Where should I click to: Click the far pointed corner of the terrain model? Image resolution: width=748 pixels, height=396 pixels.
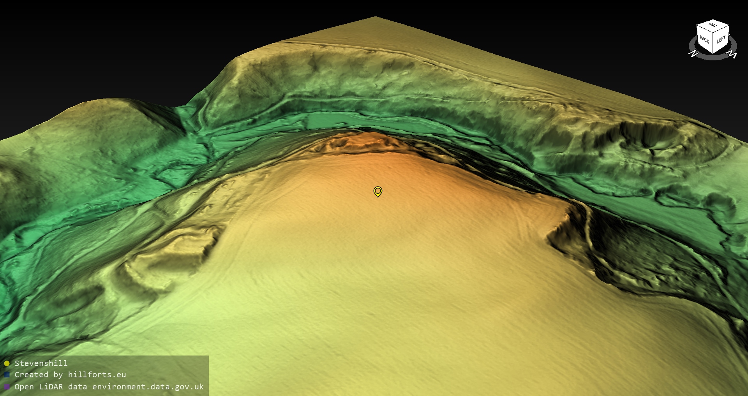[x=375, y=18]
